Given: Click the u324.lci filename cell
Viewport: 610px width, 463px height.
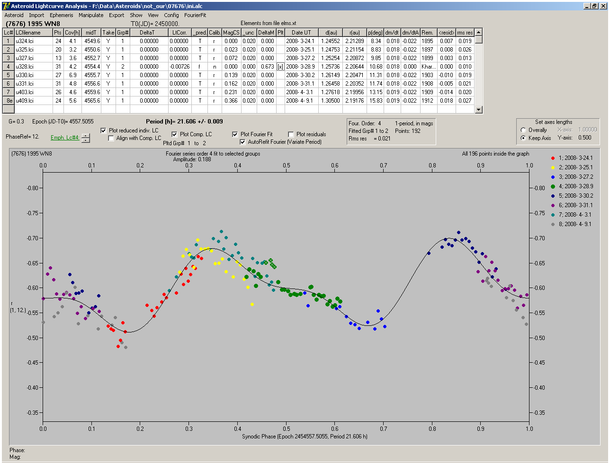Looking at the screenshot, I should click(33, 41).
